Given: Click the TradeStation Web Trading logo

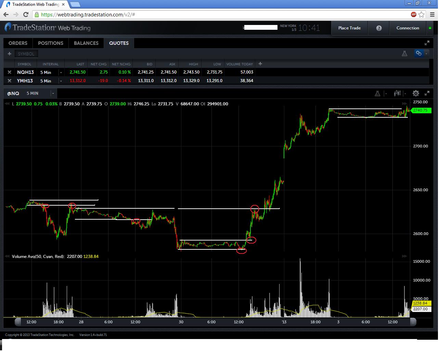Looking at the screenshot, I should coord(48,28).
